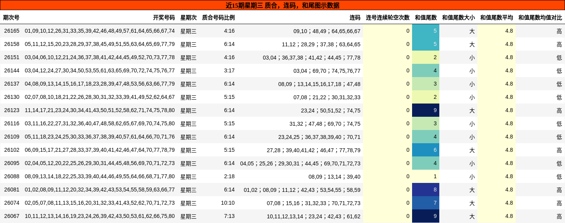Select period number 26081
Image resolution: width=565 pixels, height=223 pixels.
pyautogui.click(x=12, y=190)
